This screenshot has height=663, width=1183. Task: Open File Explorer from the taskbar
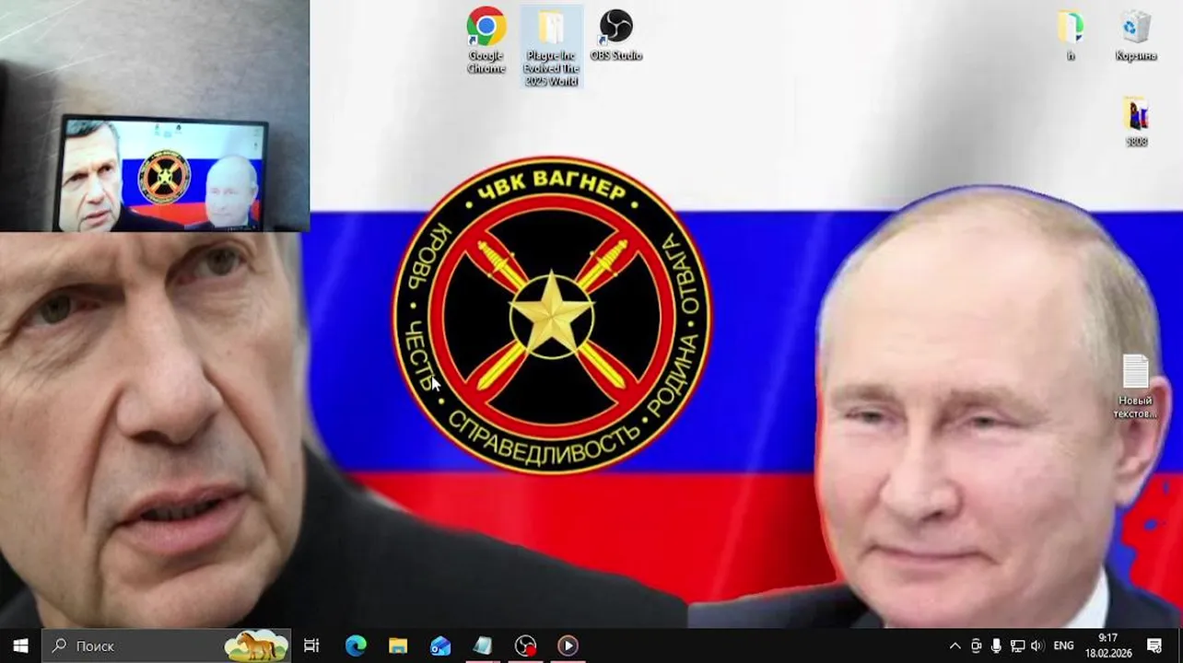point(398,646)
